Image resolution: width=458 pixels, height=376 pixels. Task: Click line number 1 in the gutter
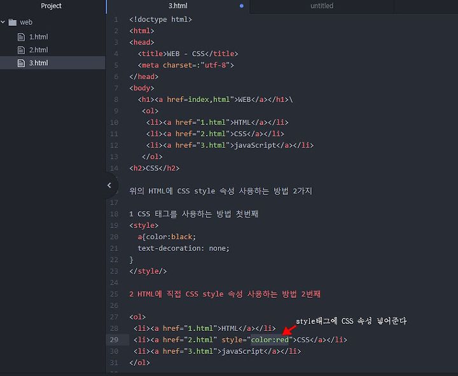coord(116,19)
